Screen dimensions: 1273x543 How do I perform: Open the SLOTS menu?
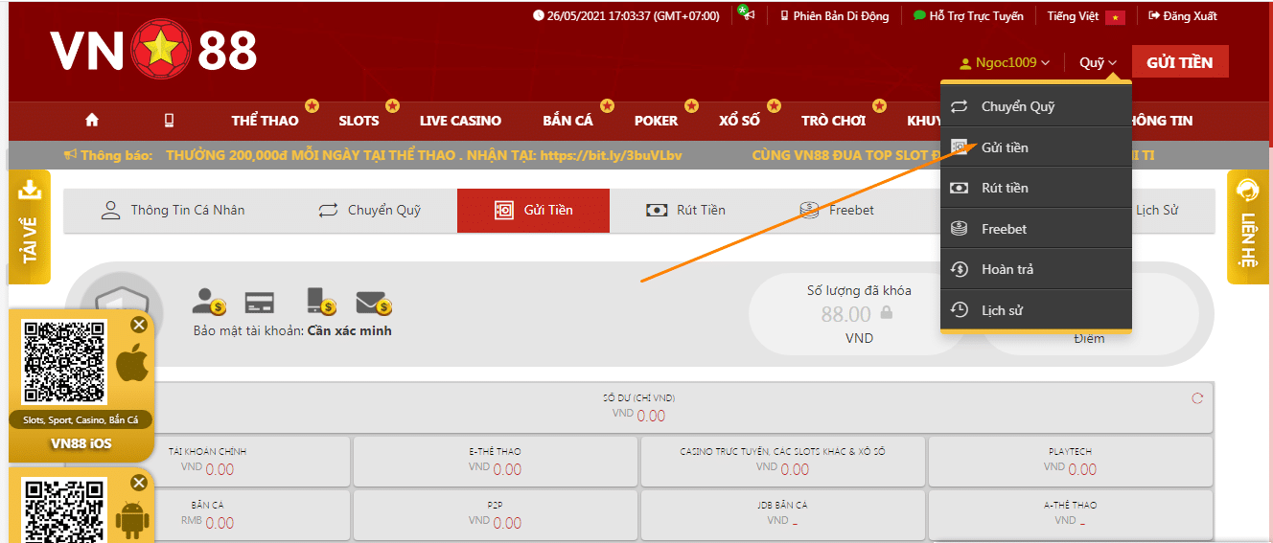coord(359,121)
